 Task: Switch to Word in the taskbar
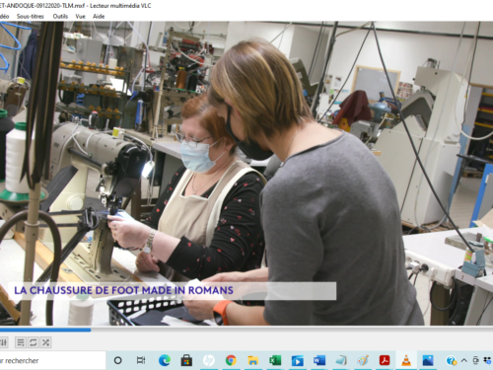pos(318,361)
